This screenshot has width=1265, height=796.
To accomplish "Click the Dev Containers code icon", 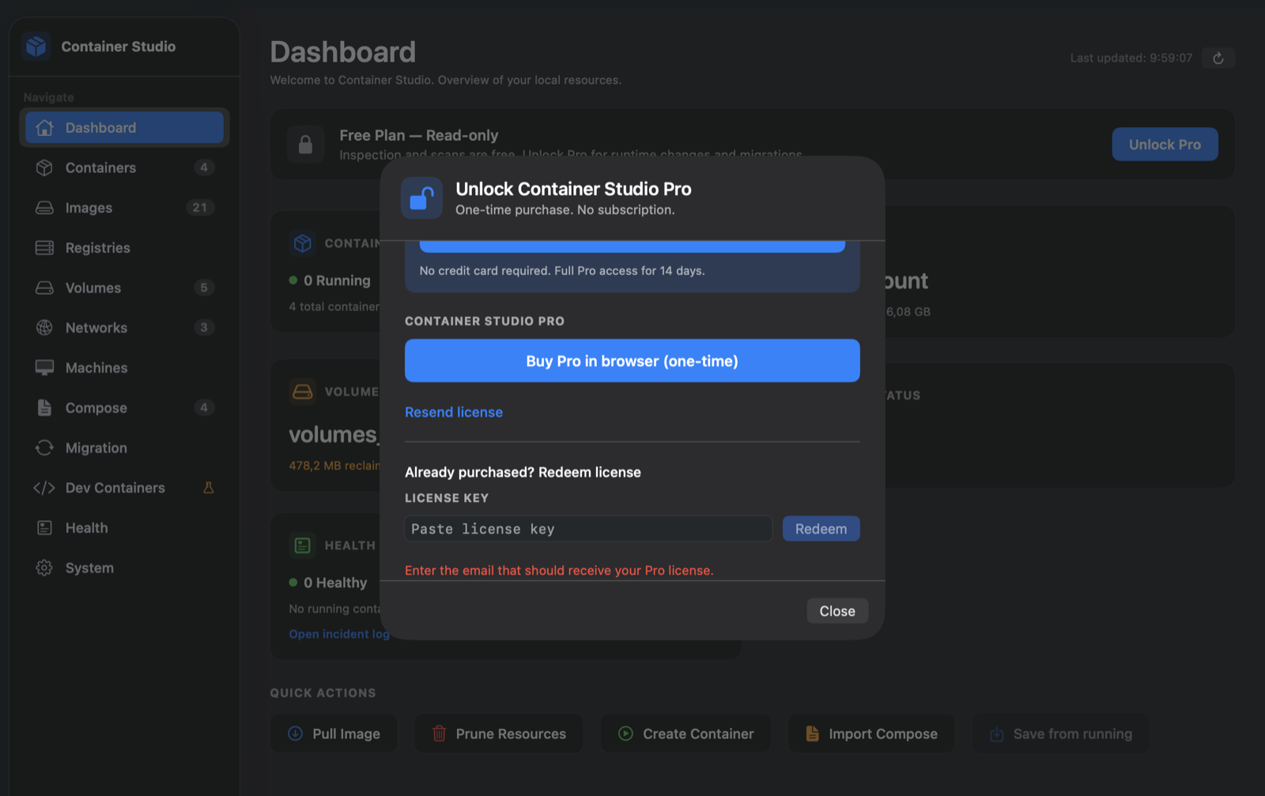I will pyautogui.click(x=44, y=488).
